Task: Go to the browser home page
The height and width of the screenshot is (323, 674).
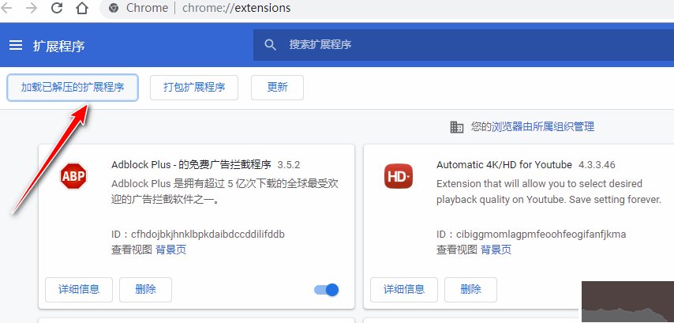Action: 81,8
